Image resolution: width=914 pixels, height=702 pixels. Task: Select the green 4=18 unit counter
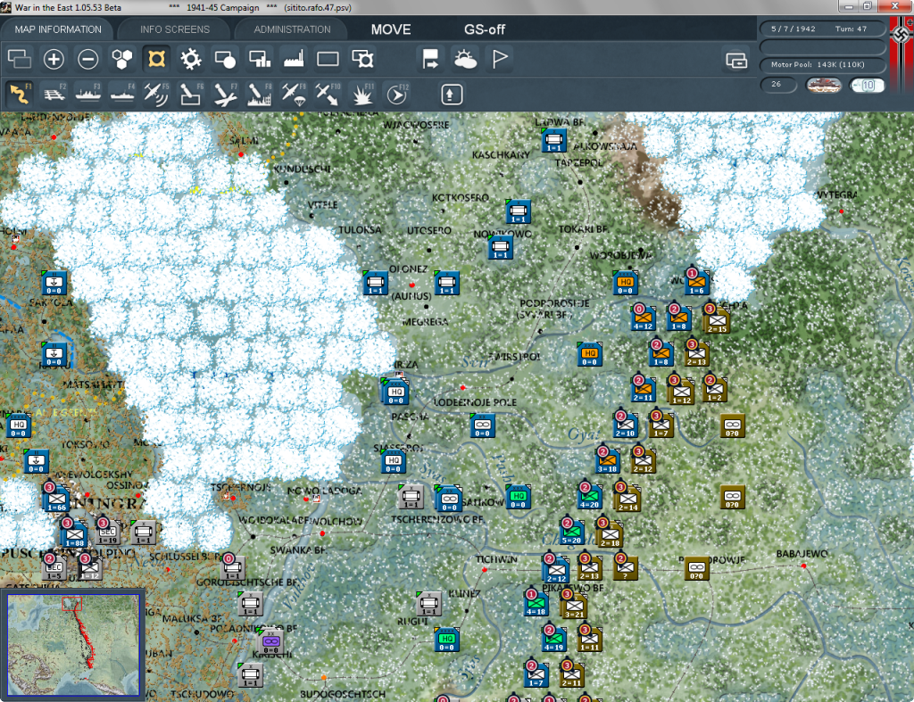point(536,602)
